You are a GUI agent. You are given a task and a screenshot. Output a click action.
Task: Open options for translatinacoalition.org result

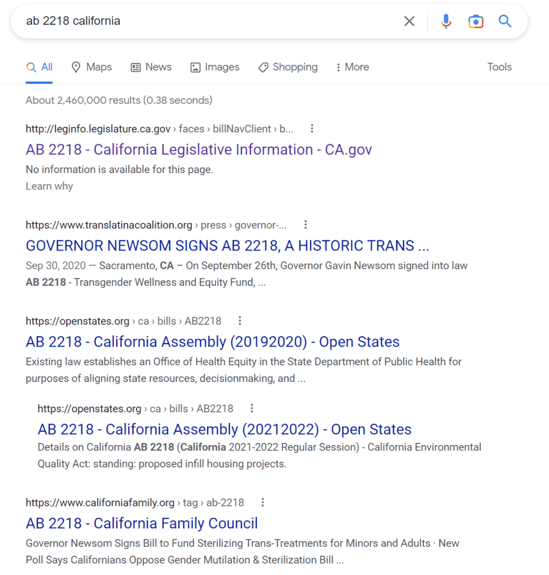point(305,225)
